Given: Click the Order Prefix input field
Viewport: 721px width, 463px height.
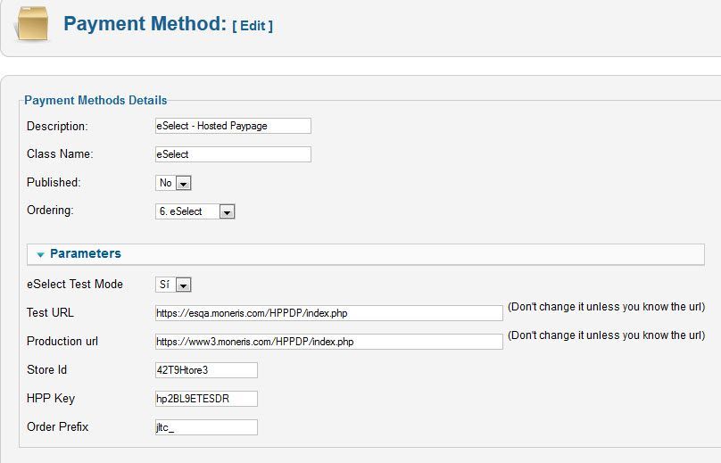Looking at the screenshot, I should (206, 427).
